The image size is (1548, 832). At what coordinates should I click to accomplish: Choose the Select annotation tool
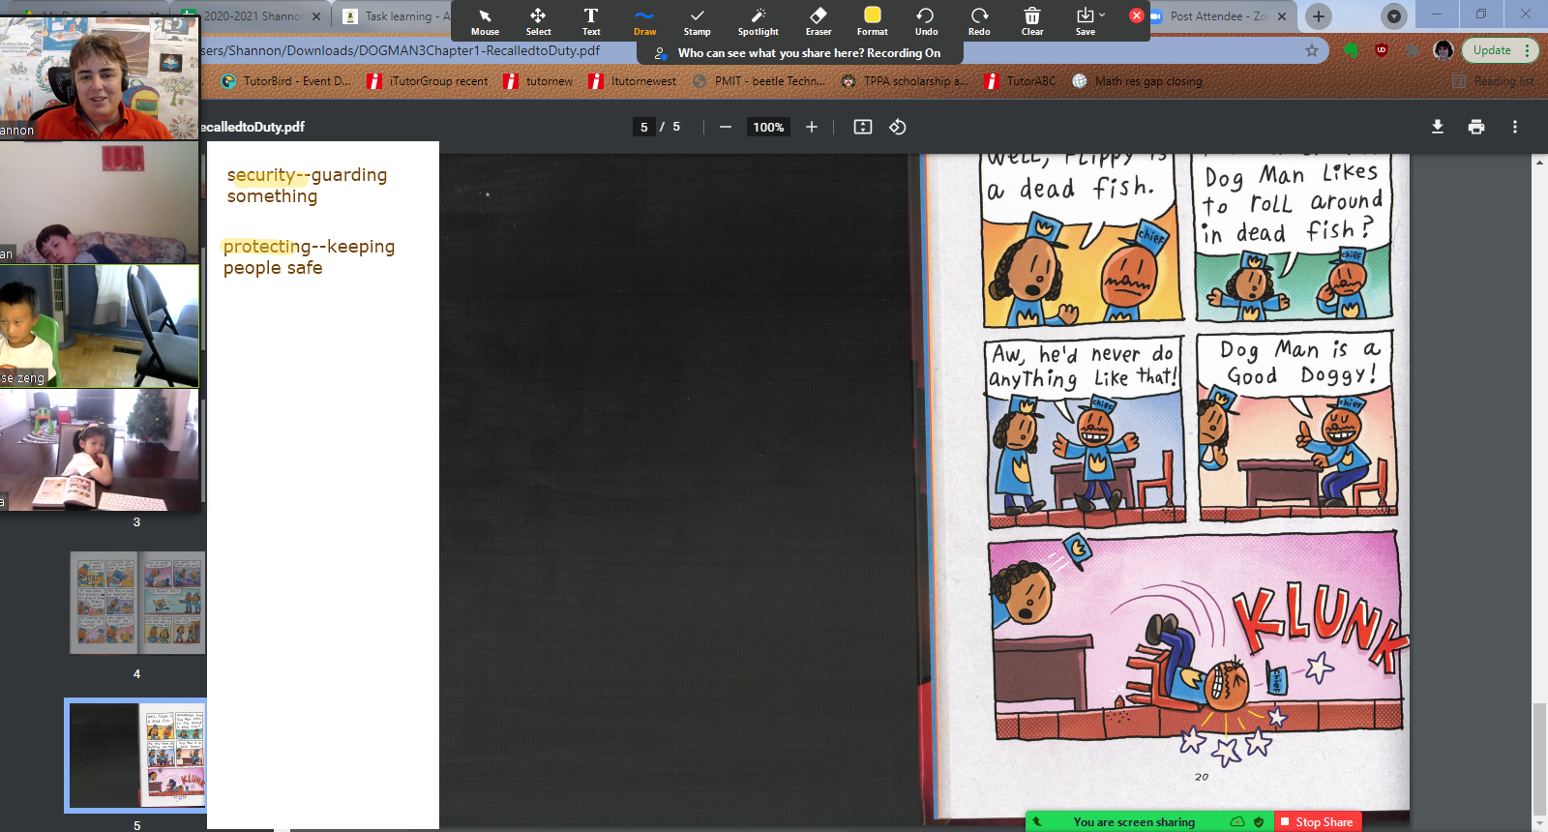[x=538, y=21]
